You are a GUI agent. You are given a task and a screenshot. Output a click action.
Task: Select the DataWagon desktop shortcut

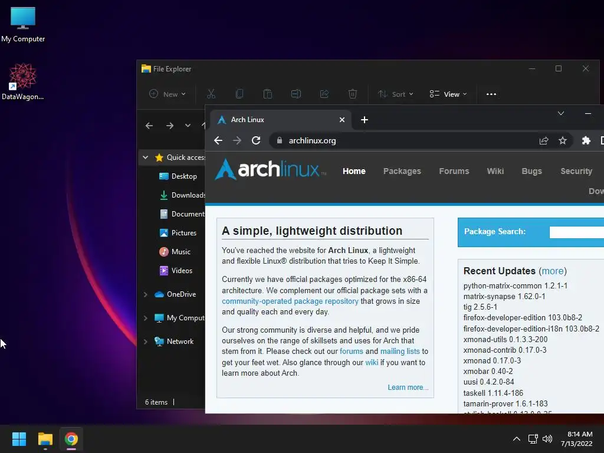click(23, 81)
